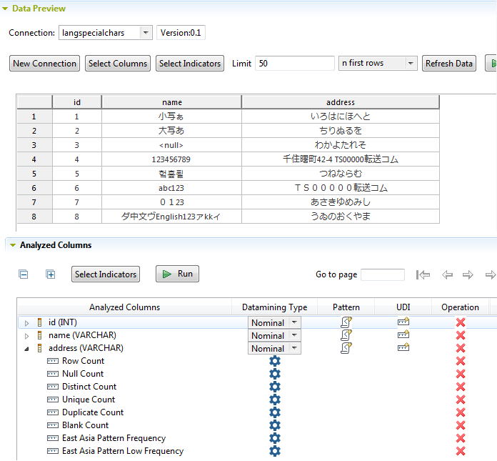Collapse the Data Preview section

(6, 9)
